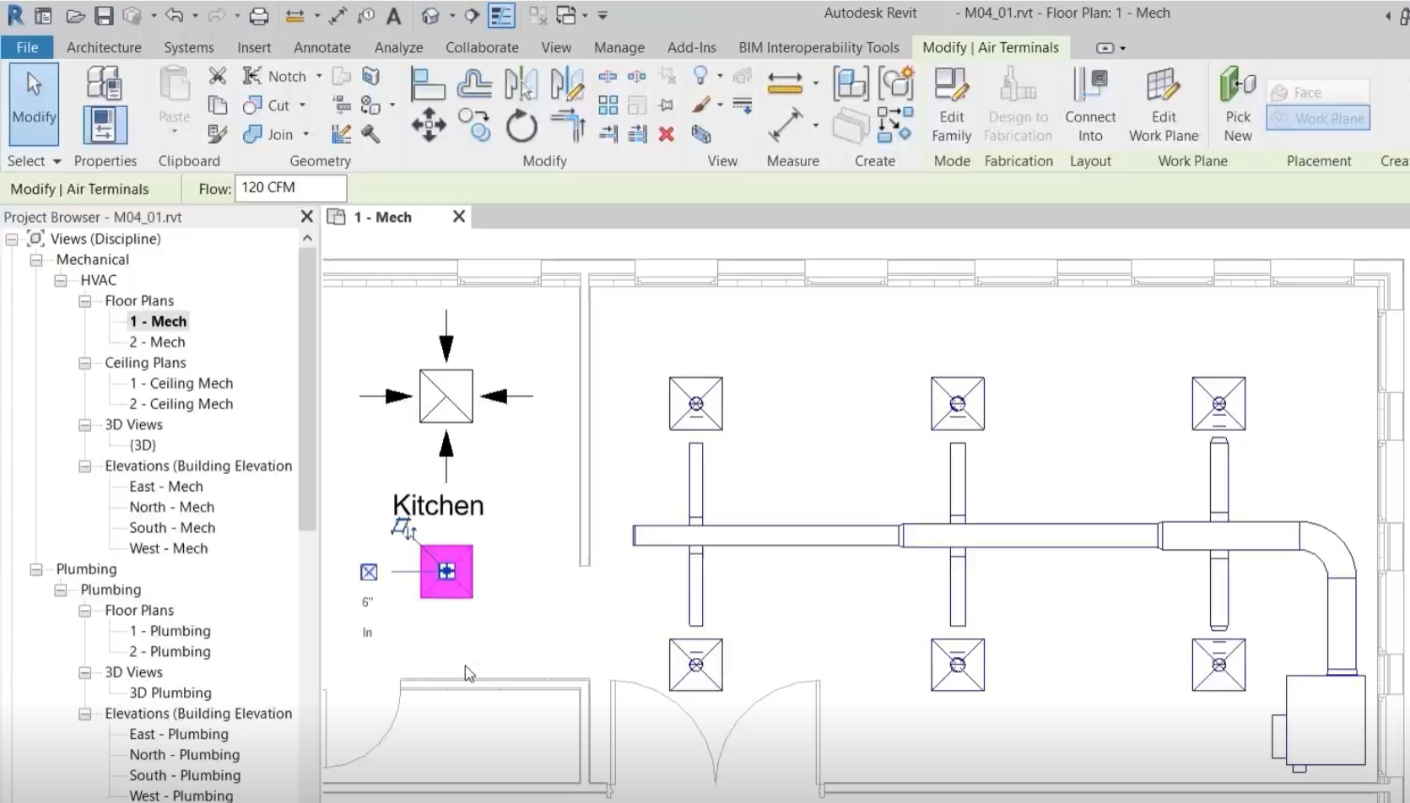Open Edit Family for the air terminal
The height and width of the screenshot is (803, 1410).
tap(951, 105)
